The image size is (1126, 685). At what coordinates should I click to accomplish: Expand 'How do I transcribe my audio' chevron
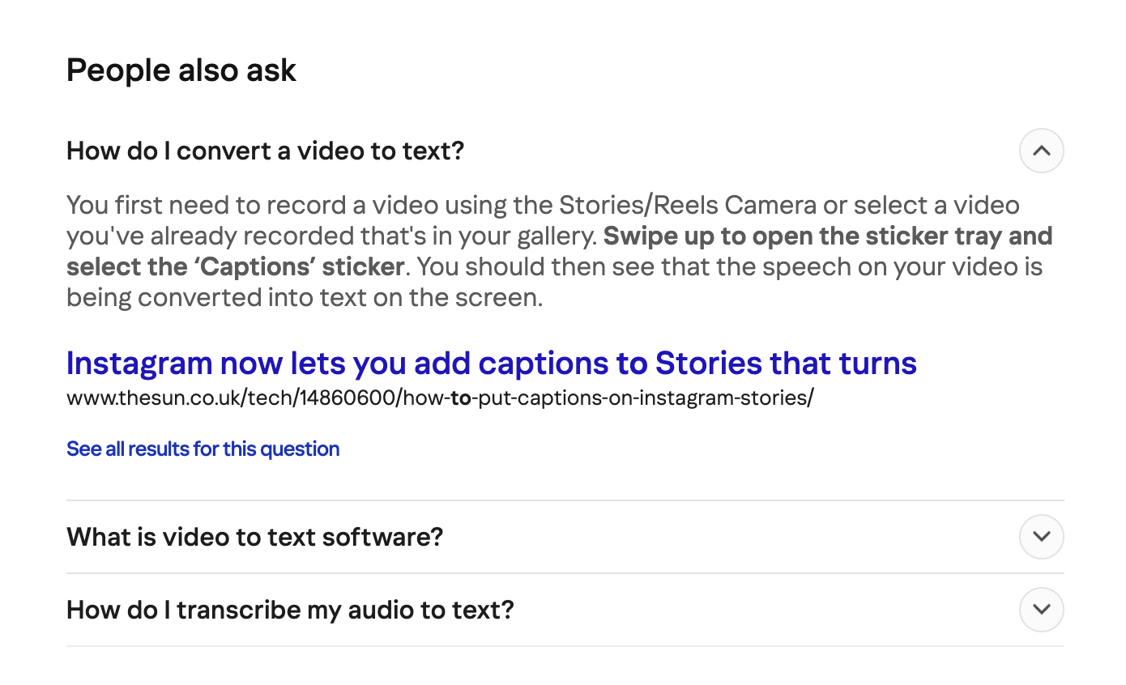pyautogui.click(x=1041, y=610)
